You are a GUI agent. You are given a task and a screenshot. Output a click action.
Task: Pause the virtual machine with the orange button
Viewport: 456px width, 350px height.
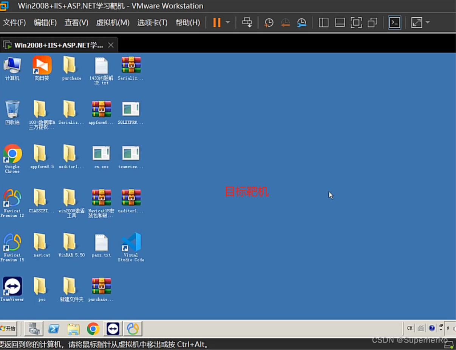point(216,23)
